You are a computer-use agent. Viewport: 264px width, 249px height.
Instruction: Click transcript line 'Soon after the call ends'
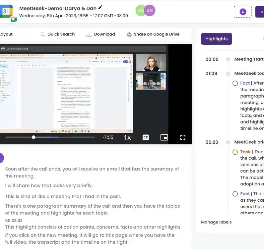[x=92, y=172]
